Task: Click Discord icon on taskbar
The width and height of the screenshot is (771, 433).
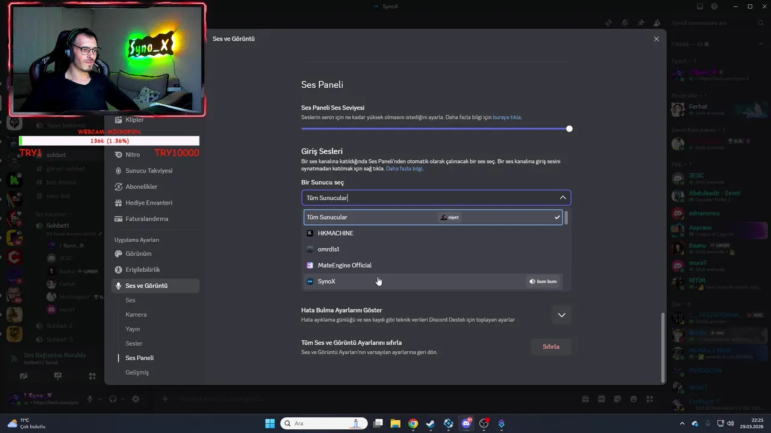Action: (466, 423)
